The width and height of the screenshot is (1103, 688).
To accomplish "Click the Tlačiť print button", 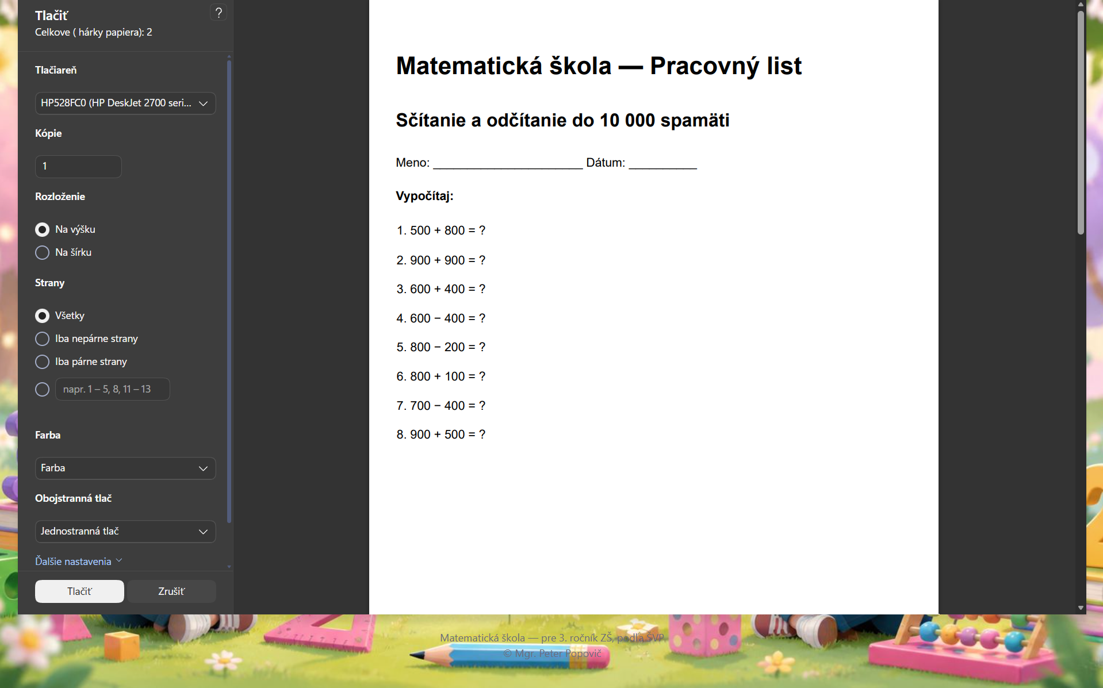I will pyautogui.click(x=79, y=591).
